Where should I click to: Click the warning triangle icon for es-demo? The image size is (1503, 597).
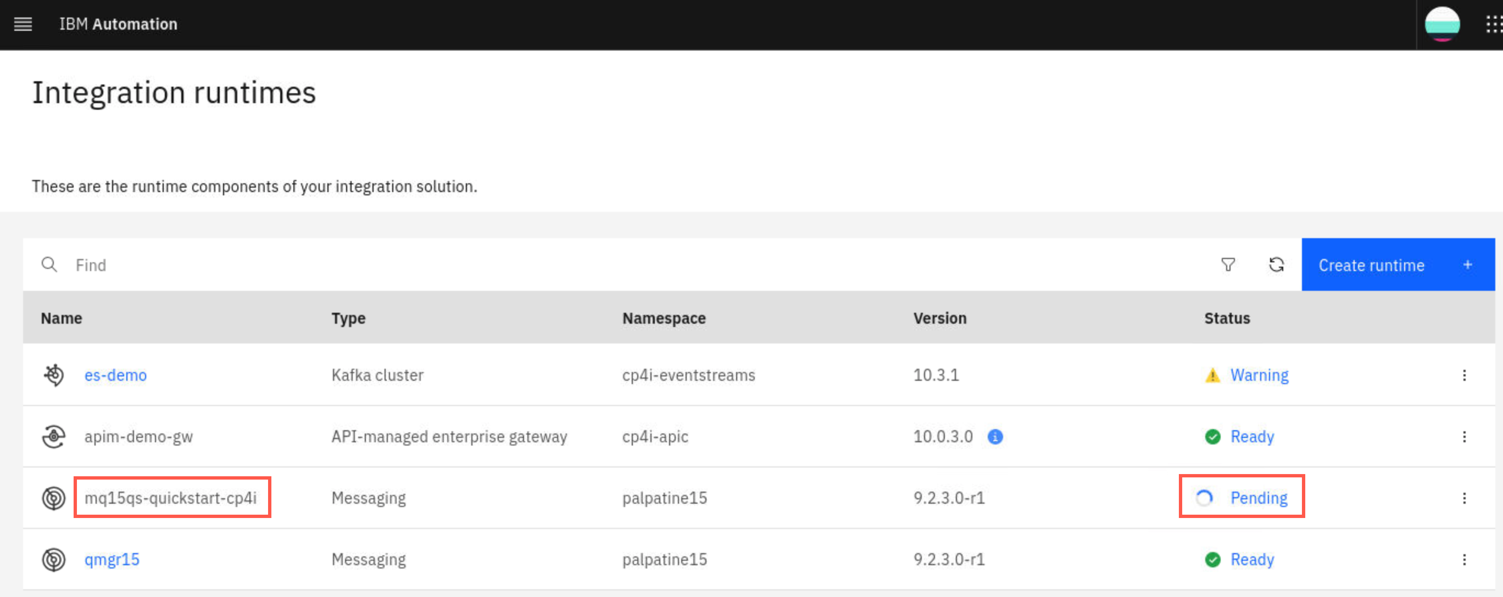tap(1212, 375)
